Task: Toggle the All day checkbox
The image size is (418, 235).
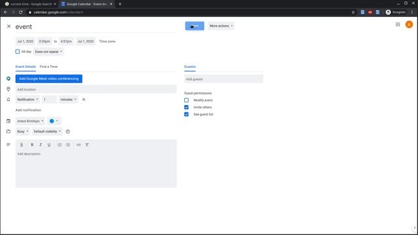Action: coord(18,52)
